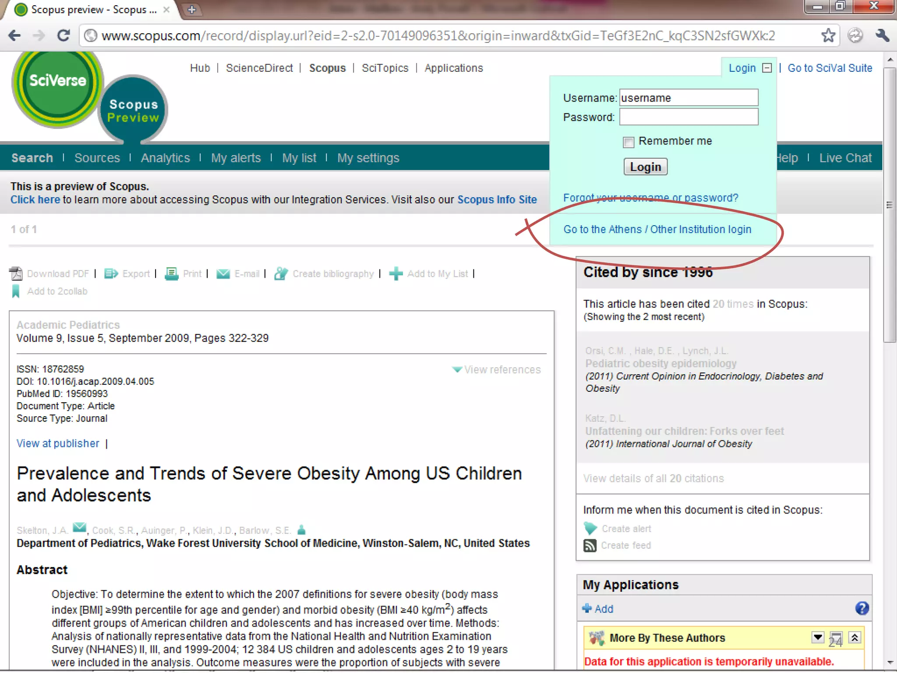The image size is (897, 673).
Task: Bookmark page with the star icon
Action: (828, 35)
